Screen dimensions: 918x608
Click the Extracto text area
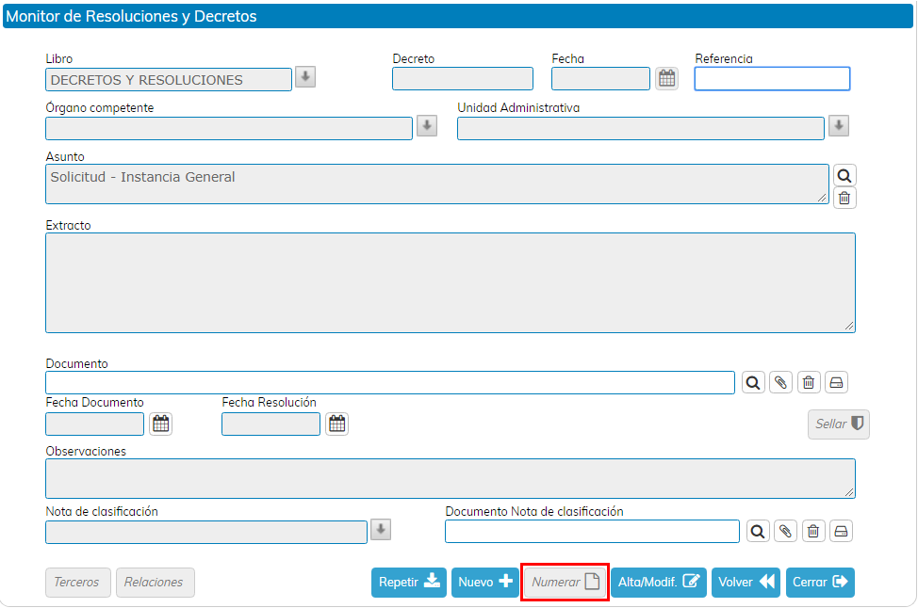451,283
